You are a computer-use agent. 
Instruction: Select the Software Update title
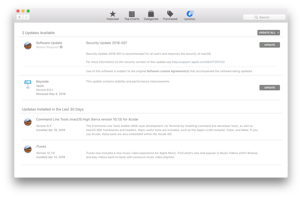coord(49,43)
